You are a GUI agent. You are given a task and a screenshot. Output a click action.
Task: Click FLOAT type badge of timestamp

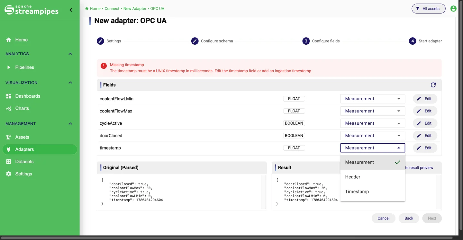294,148
